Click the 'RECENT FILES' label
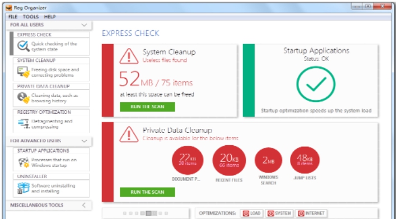398x219 pixels. click(x=229, y=180)
